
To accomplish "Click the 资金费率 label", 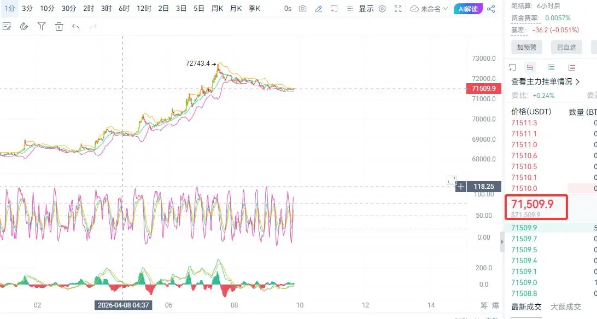I will point(525,18).
